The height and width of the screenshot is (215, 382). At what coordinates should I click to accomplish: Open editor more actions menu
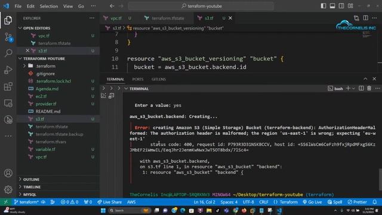pyautogui.click(x=374, y=18)
